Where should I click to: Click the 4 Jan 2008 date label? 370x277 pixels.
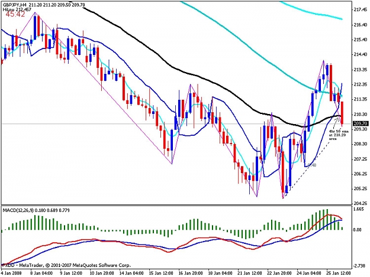(11, 273)
